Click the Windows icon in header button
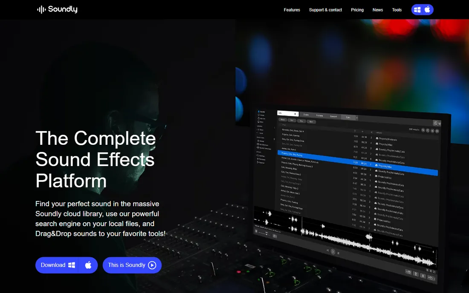This screenshot has width=469, height=293. (417, 10)
